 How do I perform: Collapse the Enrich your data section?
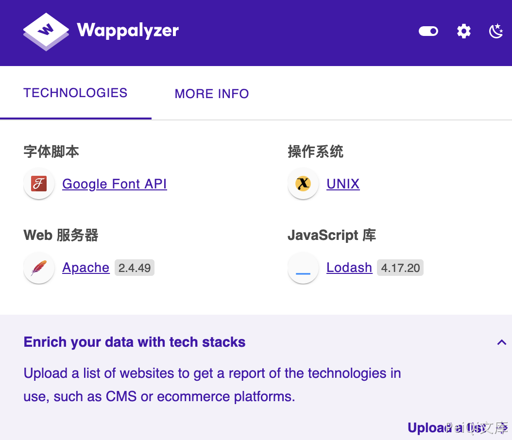(501, 342)
